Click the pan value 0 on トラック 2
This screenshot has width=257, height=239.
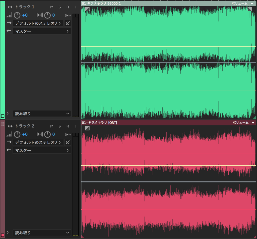pos(54,135)
